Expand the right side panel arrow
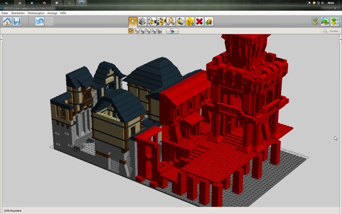Viewport: 342px width, 214px height. (x=340, y=39)
